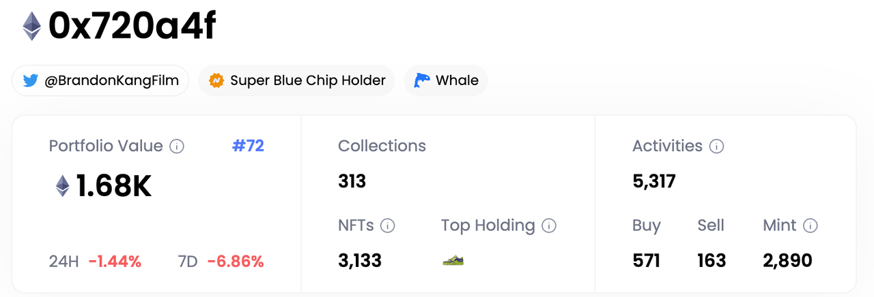Click the Ethereum logo beside wallet address
Image resolution: width=874 pixels, height=297 pixels.
(x=31, y=26)
